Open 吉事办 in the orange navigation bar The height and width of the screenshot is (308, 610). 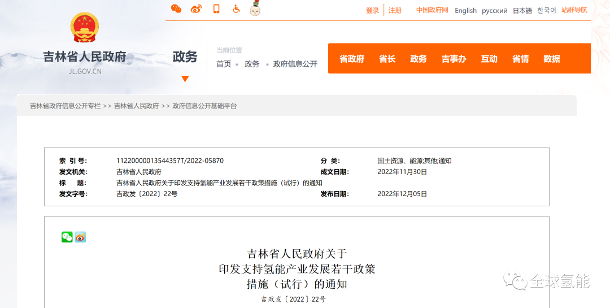click(454, 59)
